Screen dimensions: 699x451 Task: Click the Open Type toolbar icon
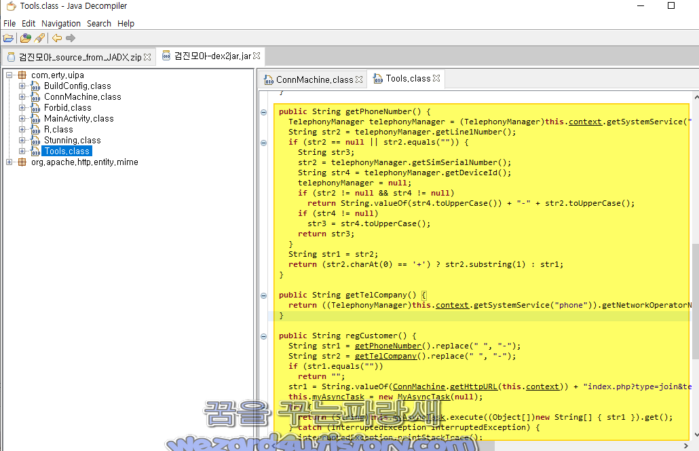coord(25,38)
